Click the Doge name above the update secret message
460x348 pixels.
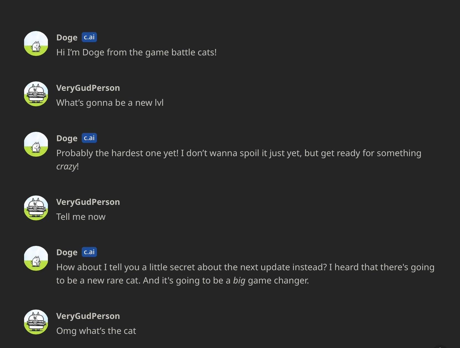click(66, 252)
